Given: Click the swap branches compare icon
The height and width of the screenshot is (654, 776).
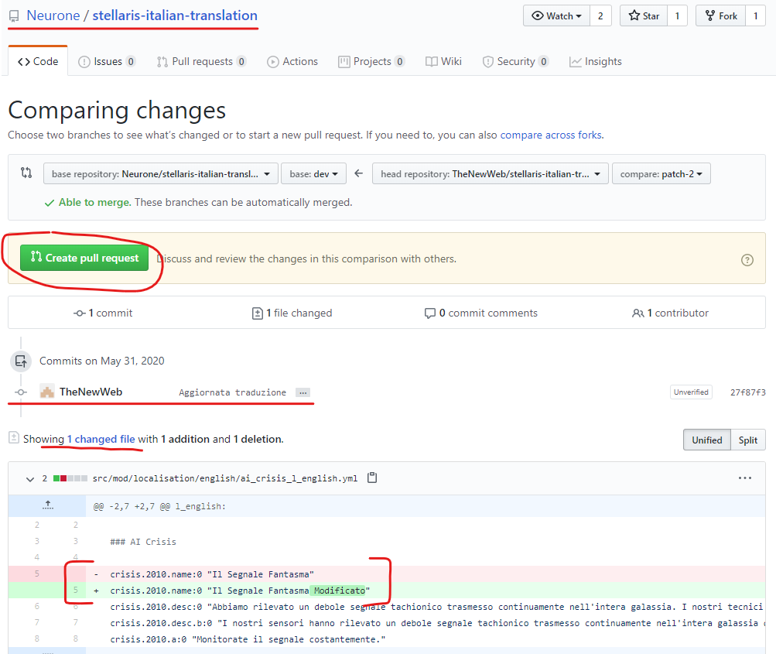Looking at the screenshot, I should point(26,173).
